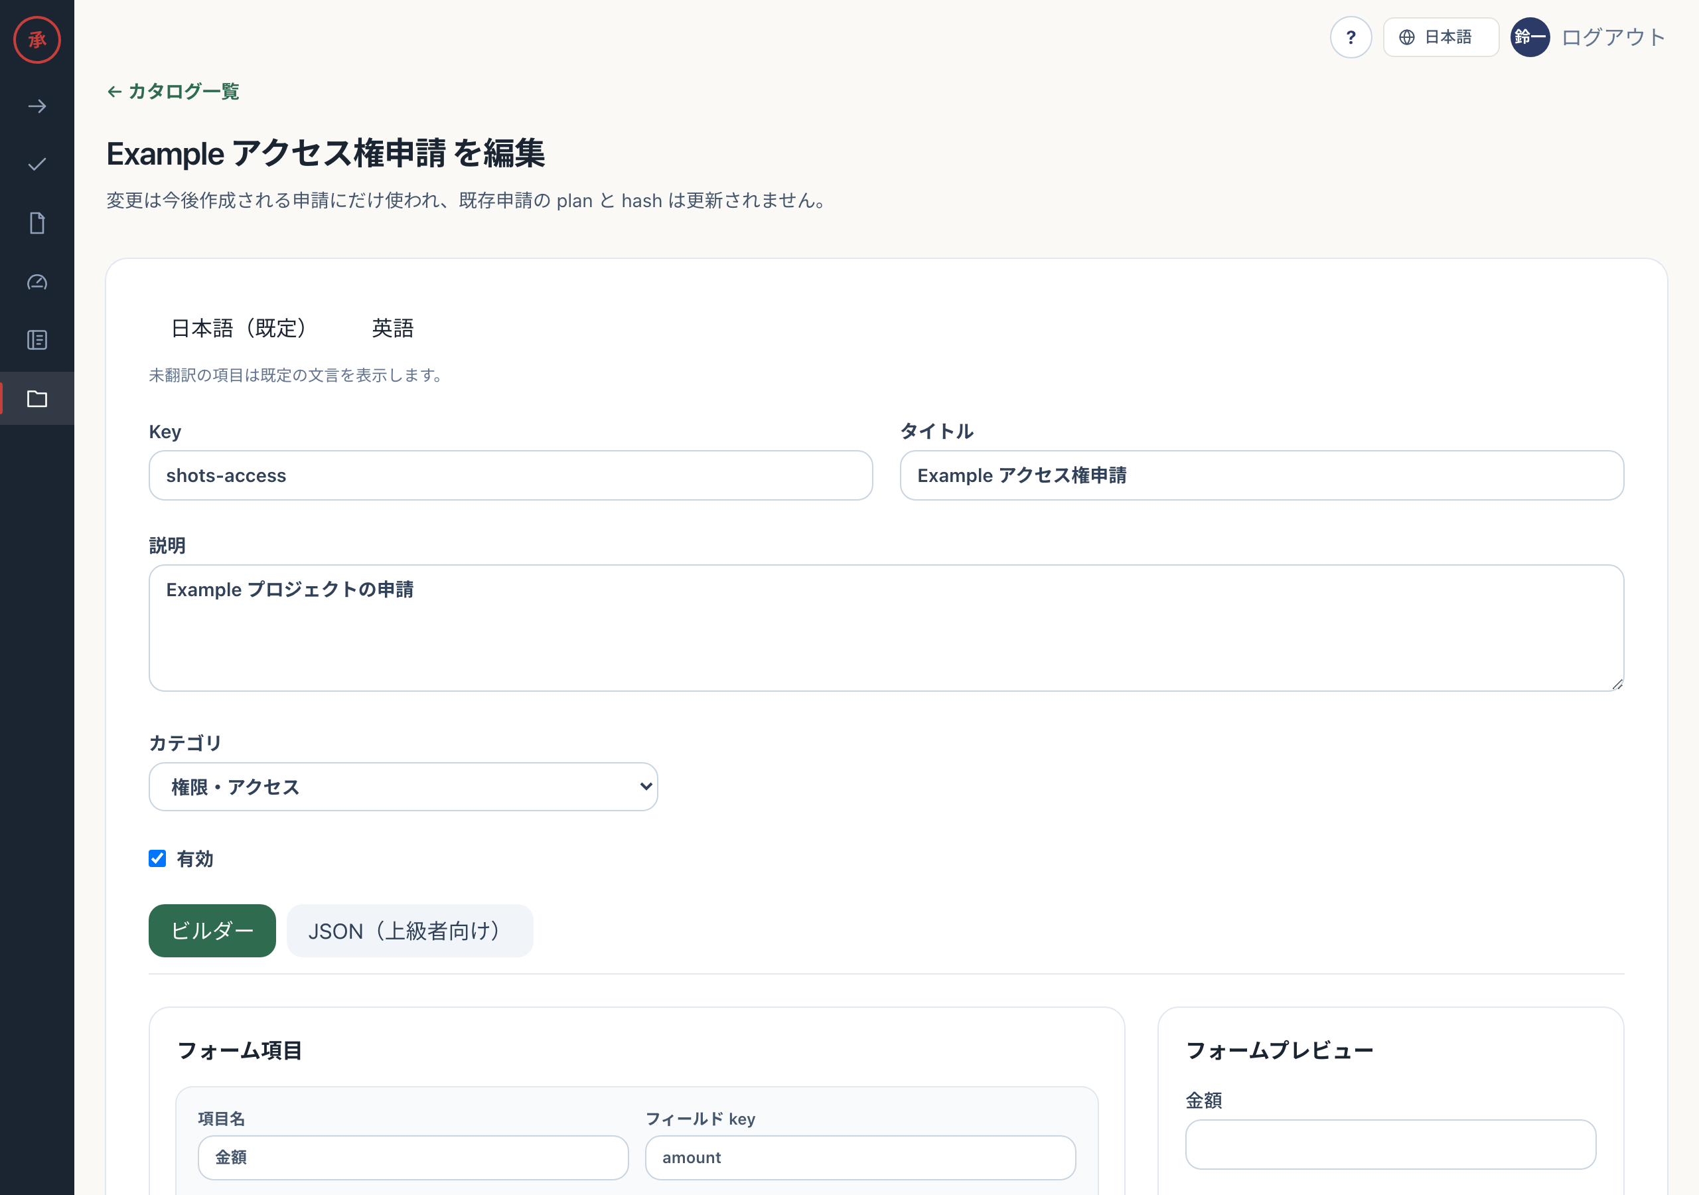Image resolution: width=1699 pixels, height=1195 pixels.
Task: Open the checkmark approvals sidebar icon
Action: tap(37, 165)
